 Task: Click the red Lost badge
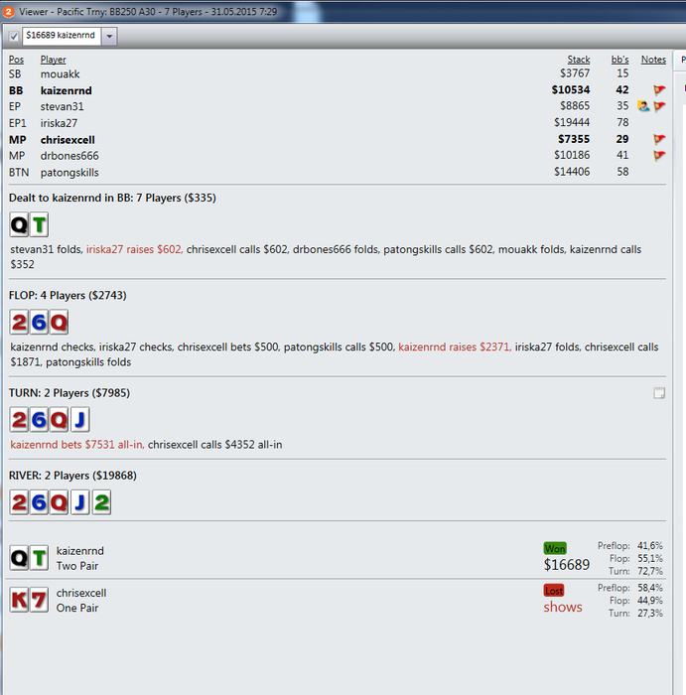point(554,591)
